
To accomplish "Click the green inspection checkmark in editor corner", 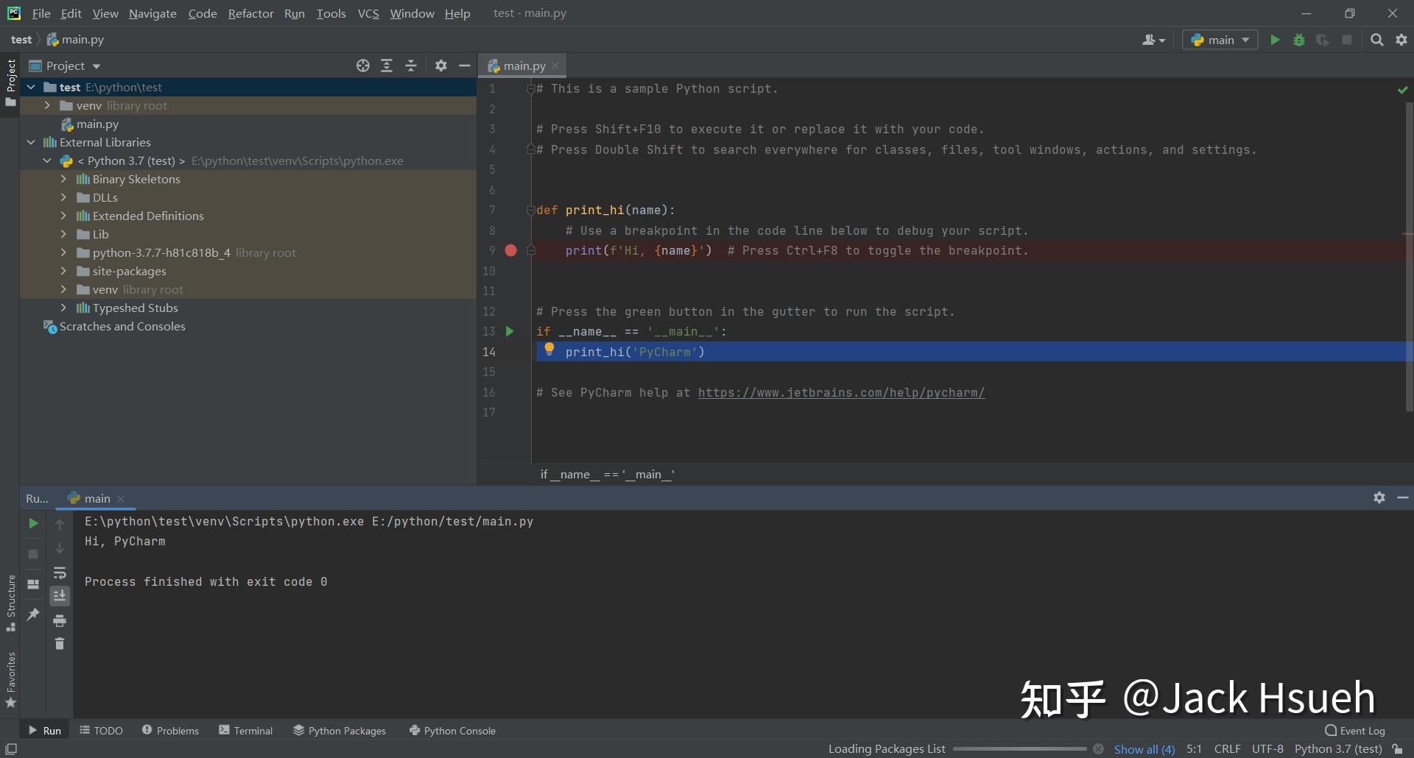I will [1402, 90].
